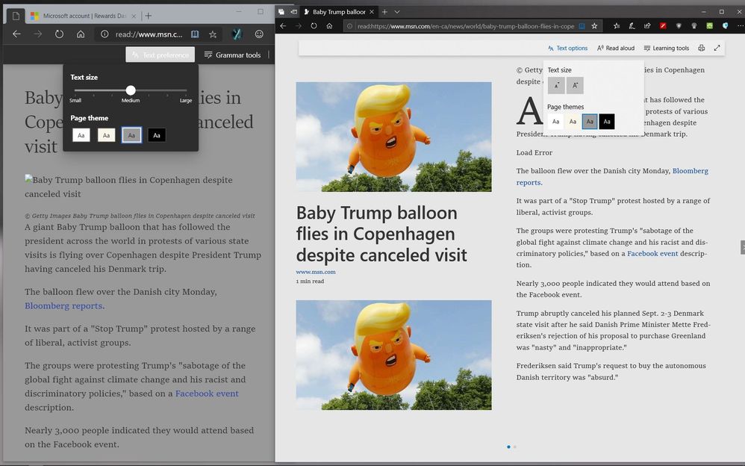The height and width of the screenshot is (466, 745).
Task: Select sepia Page theme in right window popup
Action: point(573,121)
